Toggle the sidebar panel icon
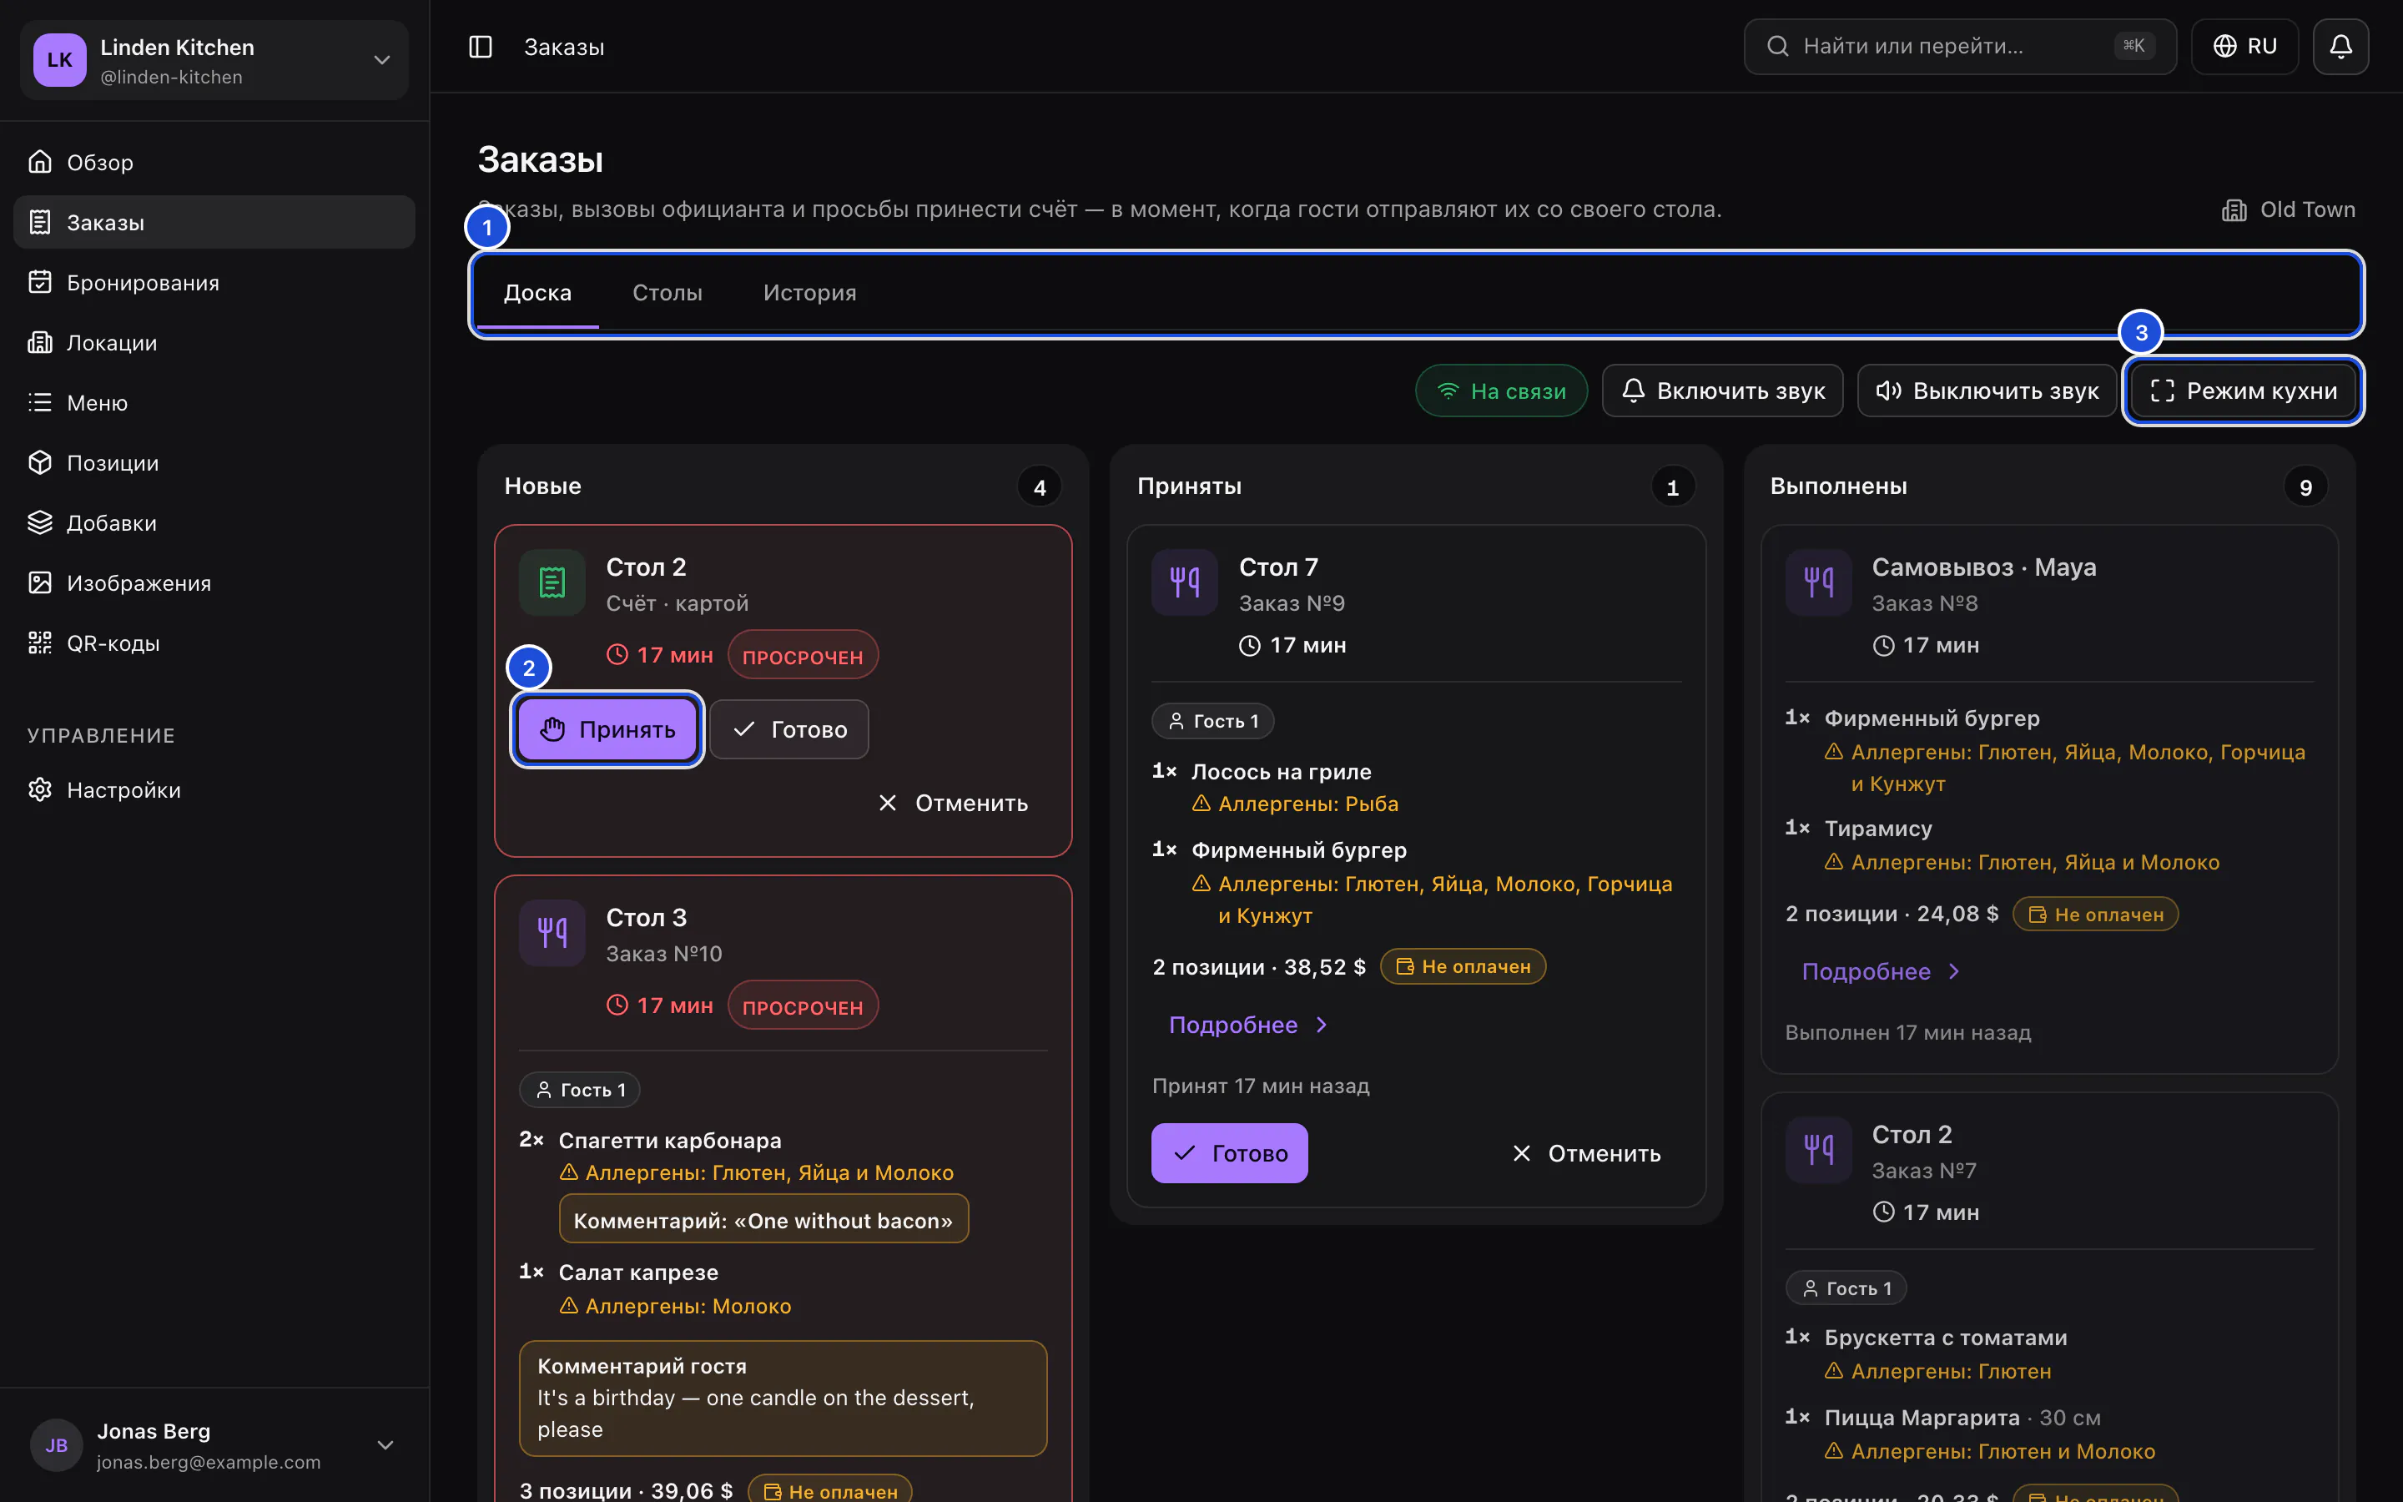Viewport: 2403px width, 1502px height. click(481, 47)
